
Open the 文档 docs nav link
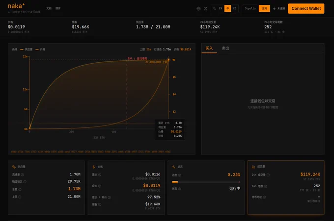click(x=49, y=8)
